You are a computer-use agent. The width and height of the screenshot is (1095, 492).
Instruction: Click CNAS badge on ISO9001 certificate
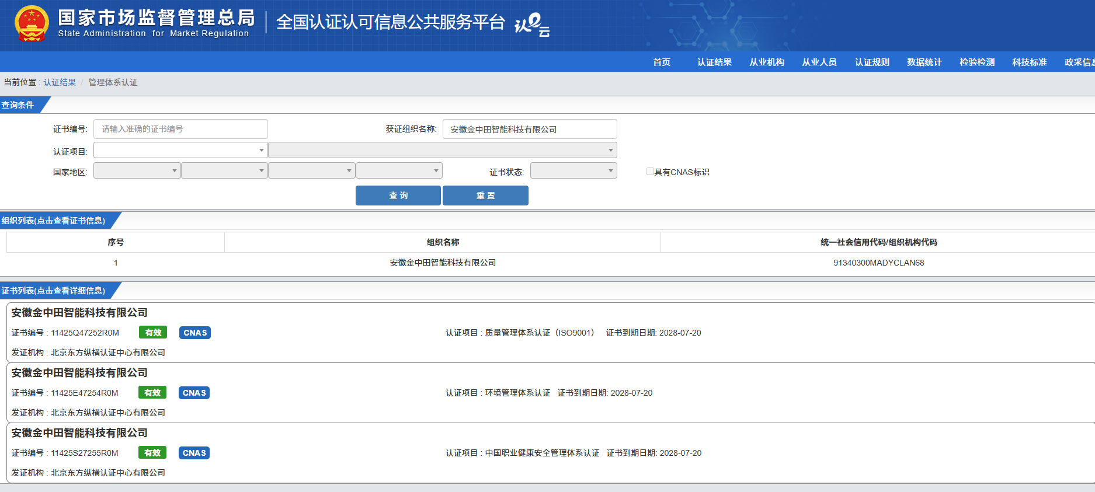pyautogui.click(x=195, y=333)
